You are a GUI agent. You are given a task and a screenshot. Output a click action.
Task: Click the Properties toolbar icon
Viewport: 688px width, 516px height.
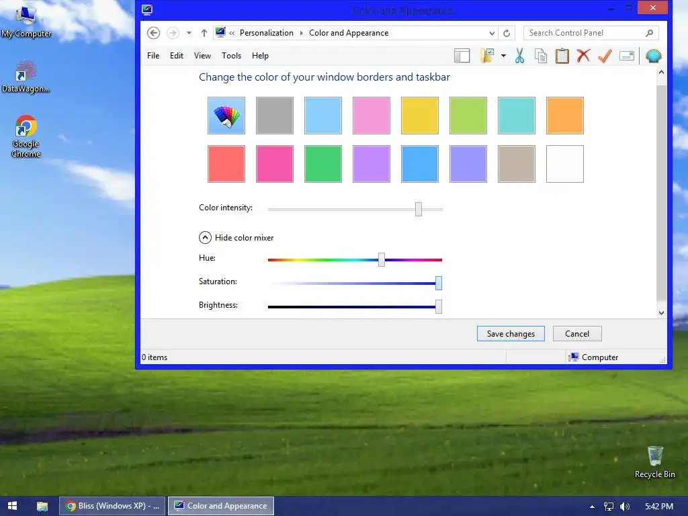[627, 56]
